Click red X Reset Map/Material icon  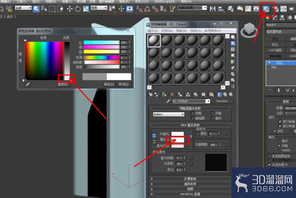[x=172, y=94]
